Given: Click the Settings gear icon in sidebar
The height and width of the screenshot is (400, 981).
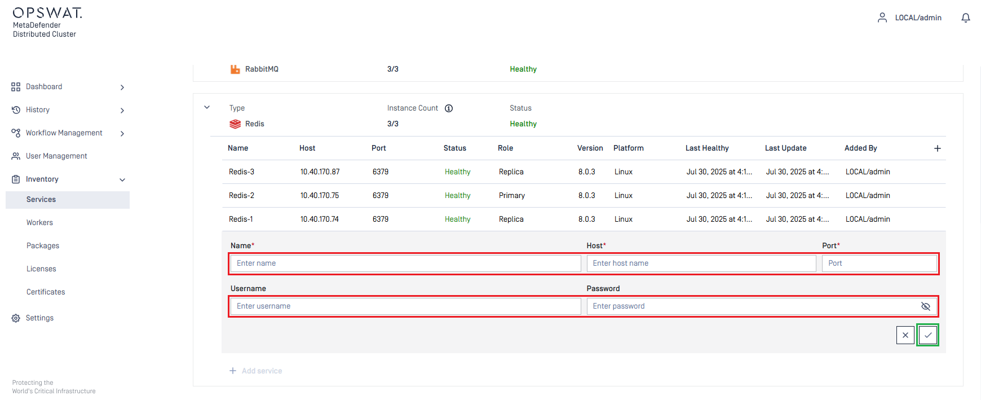Looking at the screenshot, I should tap(16, 318).
